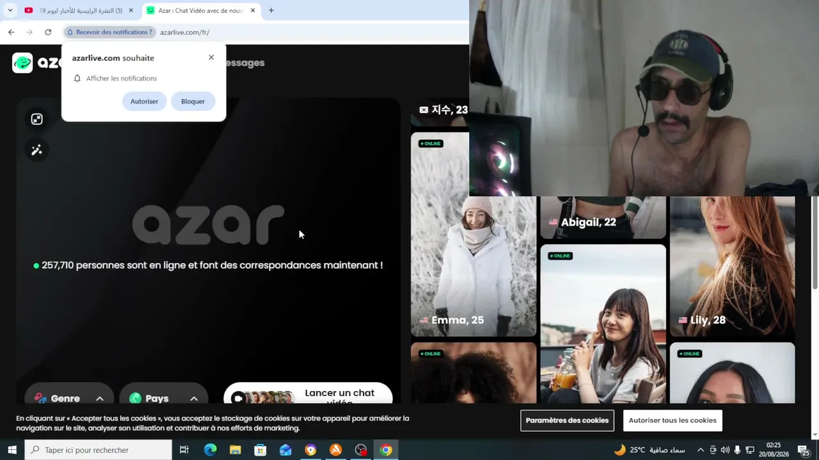Click the minimize-view icon in the video panel

click(36, 119)
